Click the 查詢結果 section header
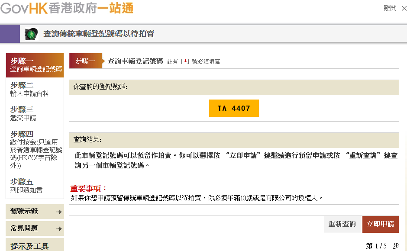The image size is (407, 251). pos(234,140)
